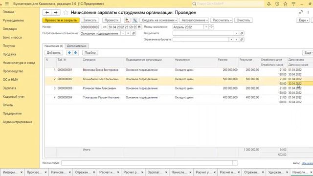Viewport: 313px width, 176px height.
Task: Open Номенклатура и склад section
Action: point(19,63)
